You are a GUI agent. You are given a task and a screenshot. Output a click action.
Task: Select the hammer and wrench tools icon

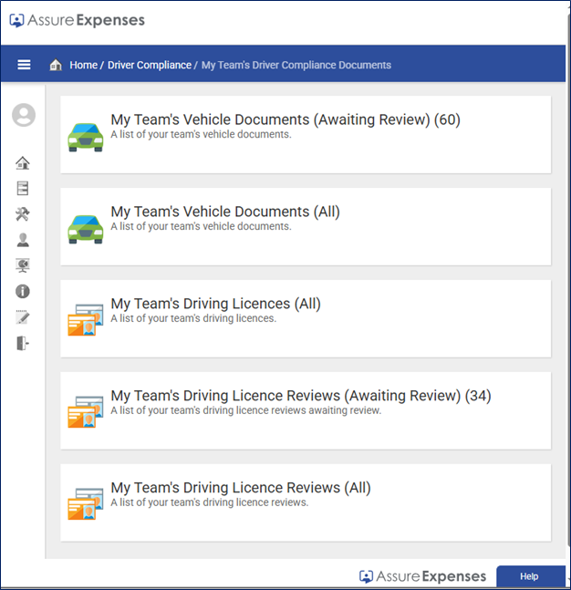(x=23, y=214)
